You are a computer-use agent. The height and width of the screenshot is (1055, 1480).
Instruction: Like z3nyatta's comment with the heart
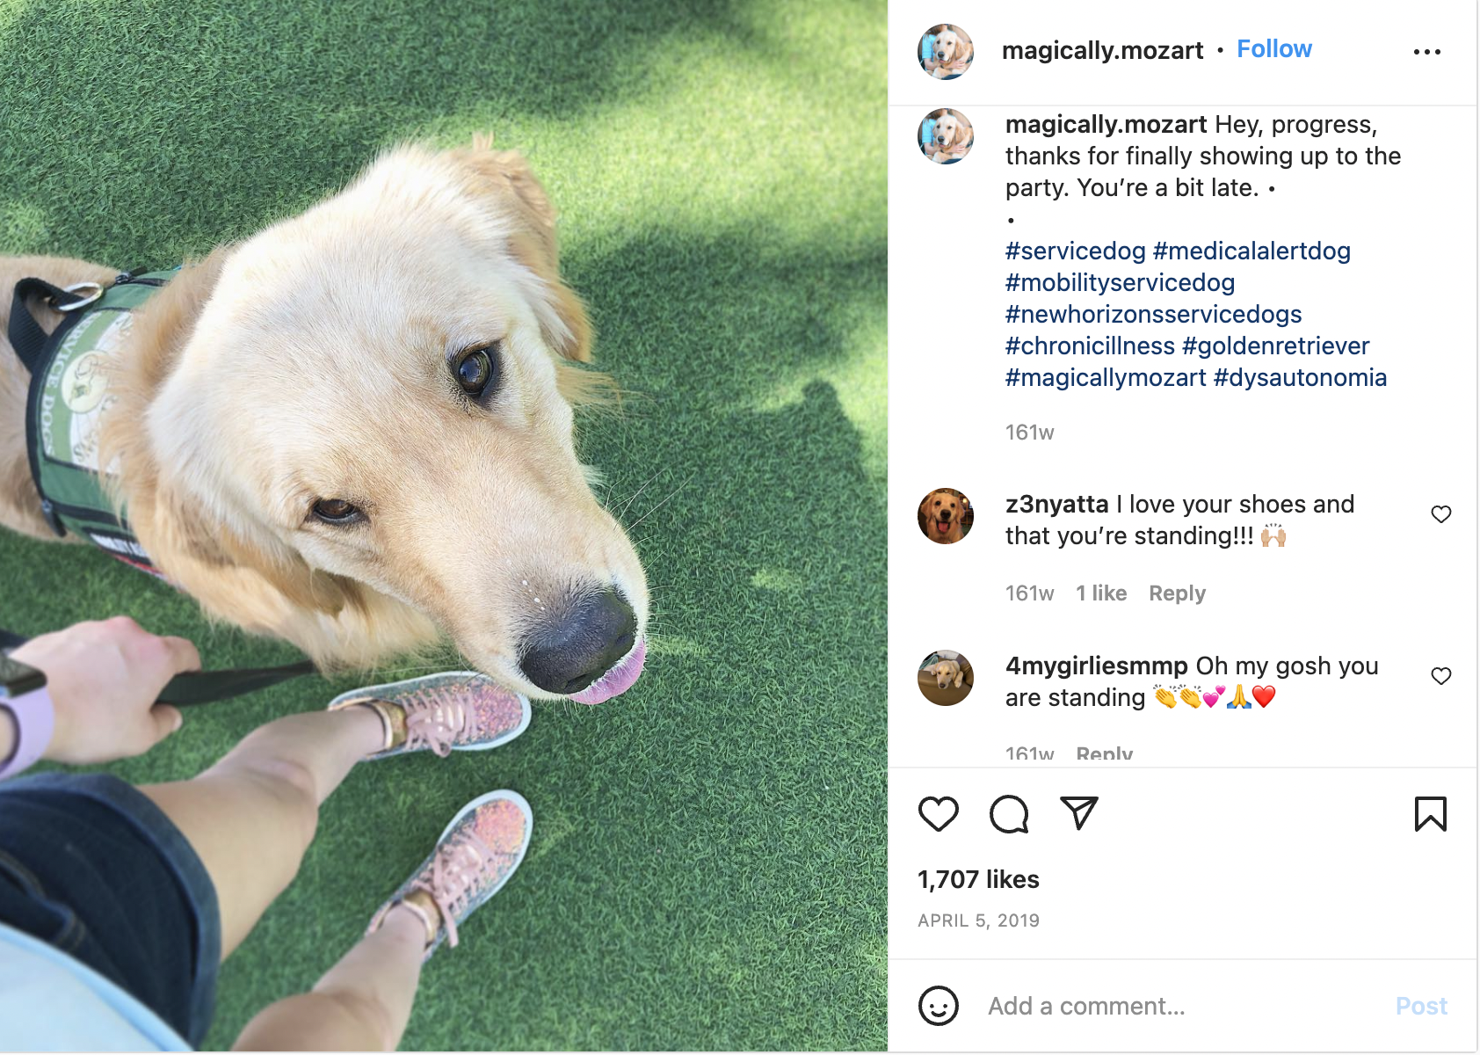(1441, 514)
